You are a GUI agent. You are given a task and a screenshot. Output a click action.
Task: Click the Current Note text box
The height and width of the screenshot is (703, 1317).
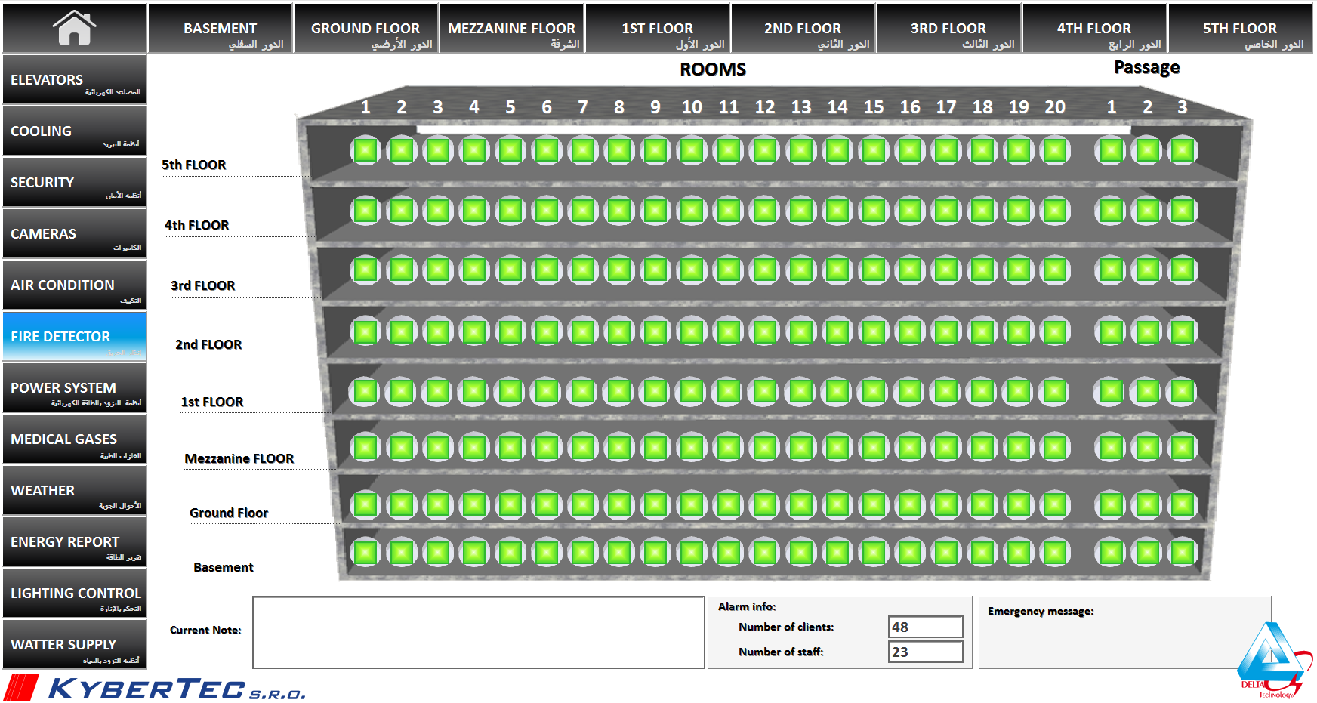coord(478,632)
